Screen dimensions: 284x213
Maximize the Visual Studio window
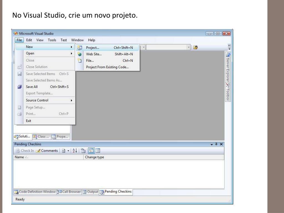[x=218, y=34]
